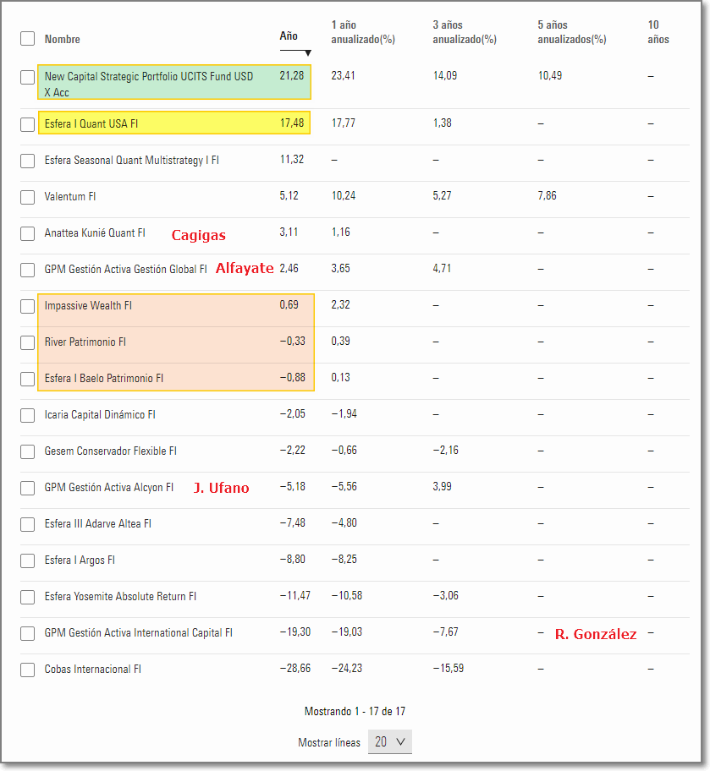Select the Cobas Internacional FI checkbox
This screenshot has height=771, width=710.
tap(28, 670)
